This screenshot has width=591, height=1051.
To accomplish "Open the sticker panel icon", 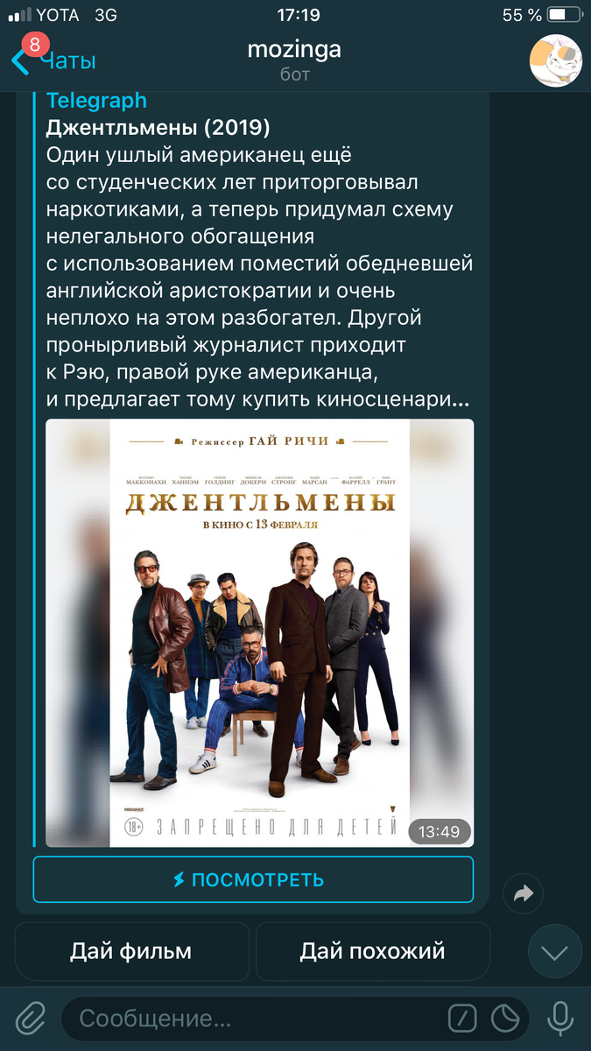I will tap(505, 1018).
